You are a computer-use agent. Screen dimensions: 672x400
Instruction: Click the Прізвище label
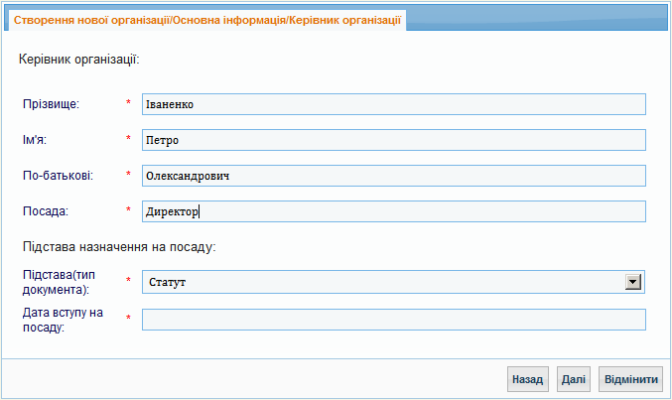click(x=51, y=104)
